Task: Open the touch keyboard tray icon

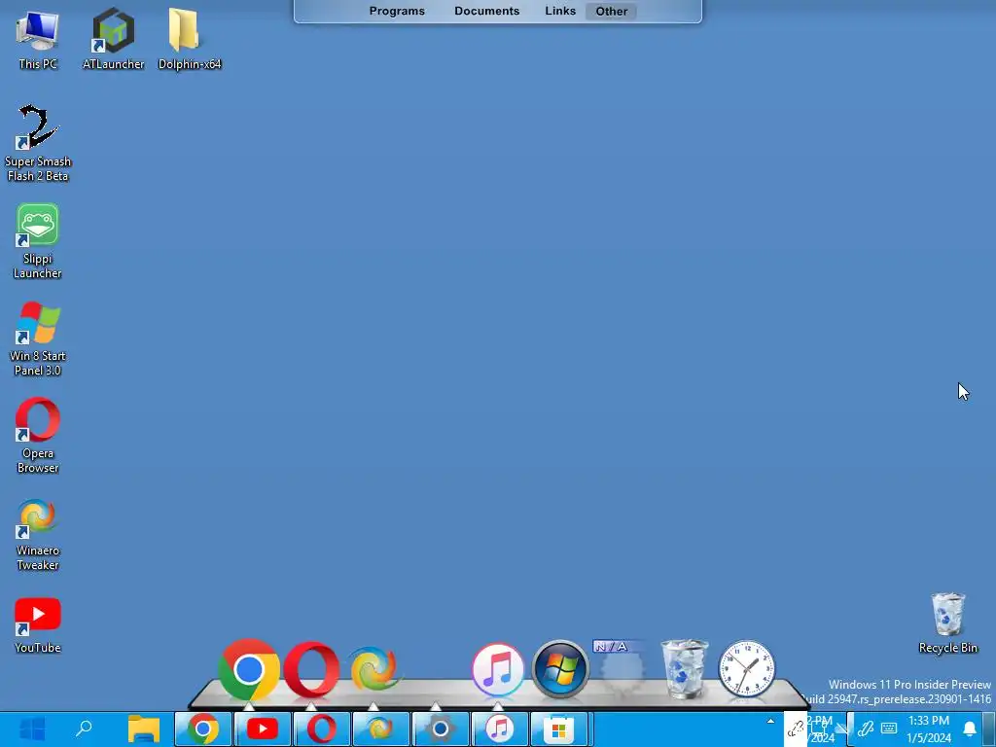Action: [x=889, y=729]
